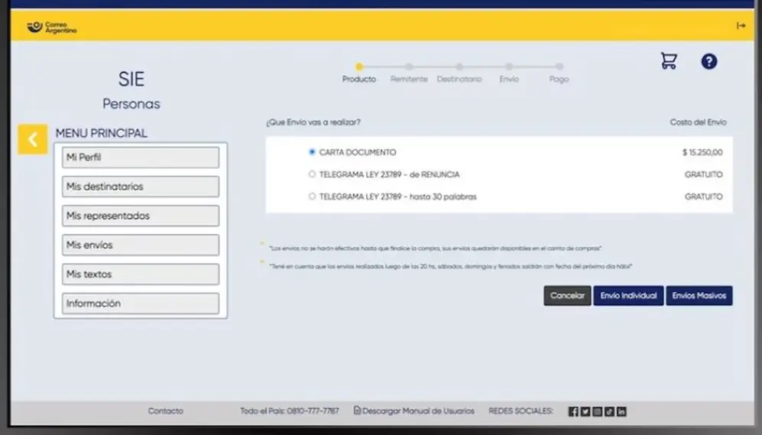Click the Cancelar button

point(567,296)
